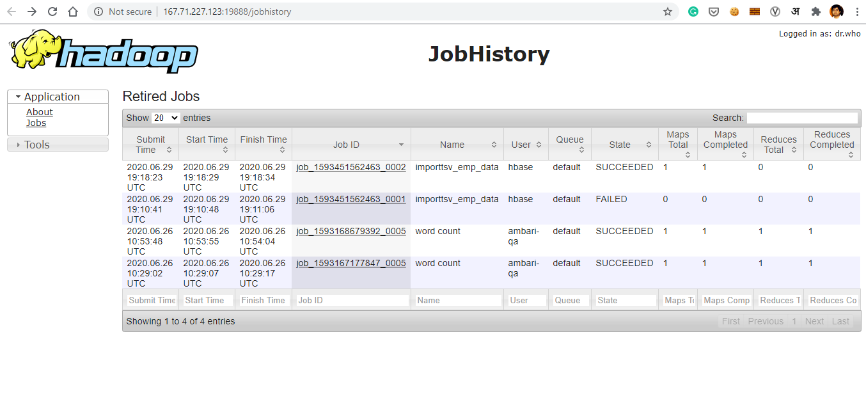
Task: Open the Chrome three-dot menu
Action: 856,12
